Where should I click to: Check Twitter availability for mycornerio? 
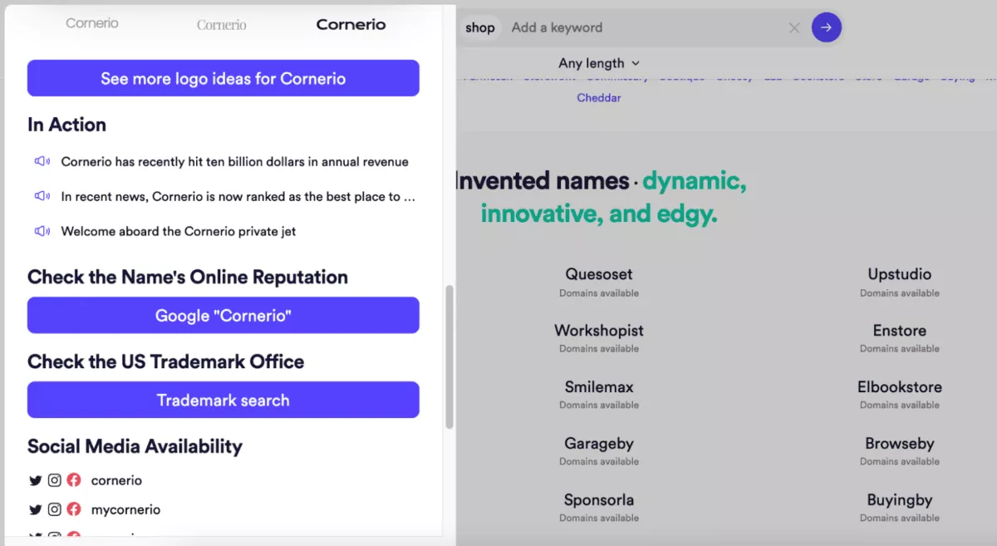(x=35, y=509)
